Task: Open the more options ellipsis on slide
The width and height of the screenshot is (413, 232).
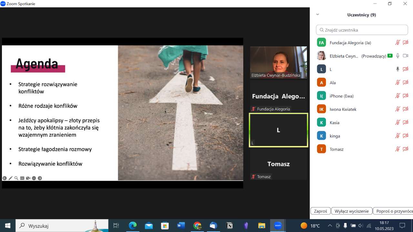Action: pos(34,178)
